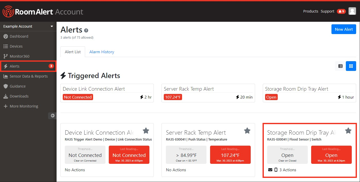This screenshot has height=182, width=360.
Task: Collapse the sidebar with the arrow button
Action: click(52, 116)
